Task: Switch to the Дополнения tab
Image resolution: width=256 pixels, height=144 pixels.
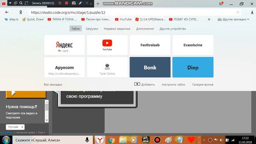Action: (x=145, y=28)
